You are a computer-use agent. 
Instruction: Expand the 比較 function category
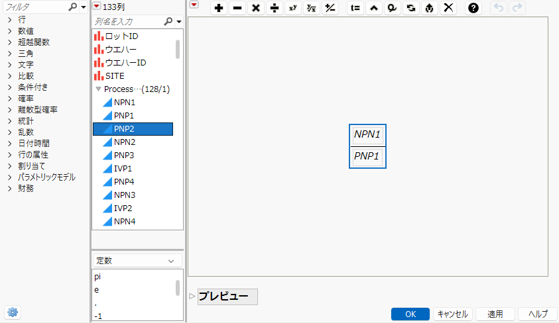pyautogui.click(x=10, y=75)
